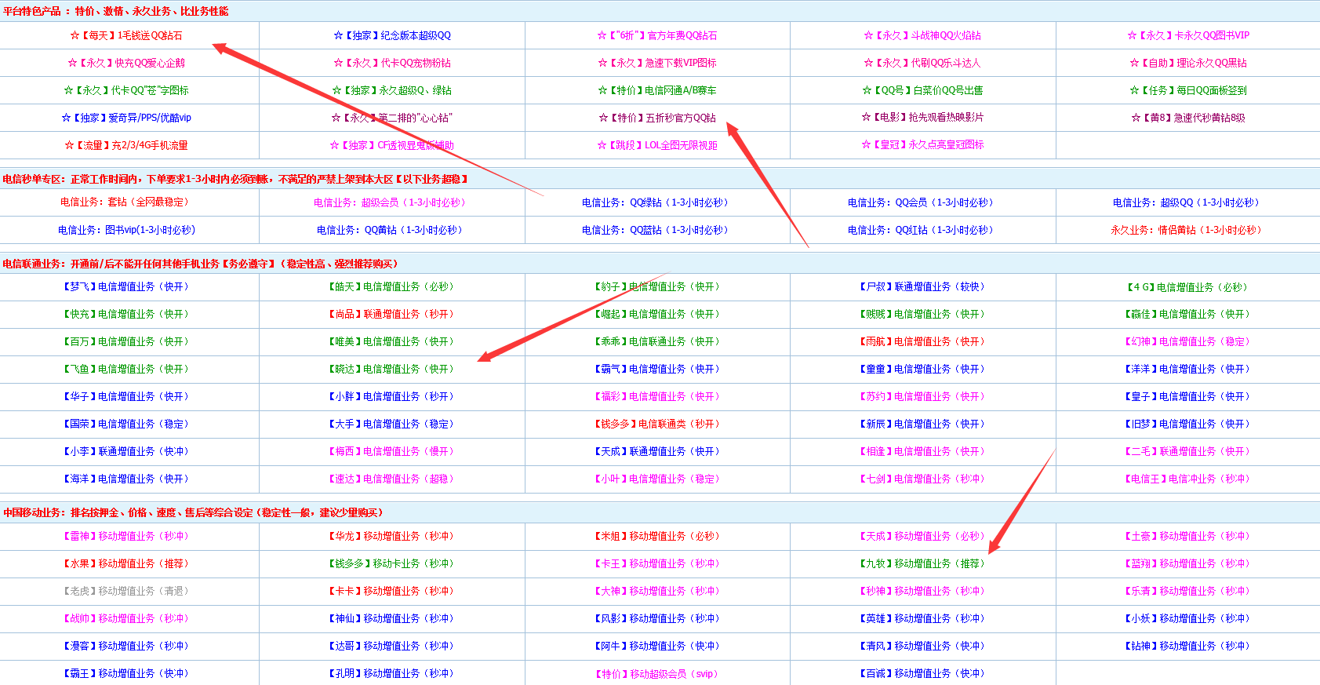This screenshot has height=685, width=1320.
Task: Open 【霸王】移动增值业务（快冲）
Action: coord(126,673)
